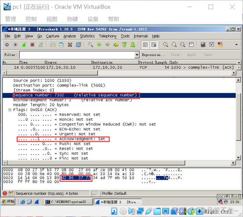Click into the Filter text field
The image size is (243, 217).
pos(77,55)
